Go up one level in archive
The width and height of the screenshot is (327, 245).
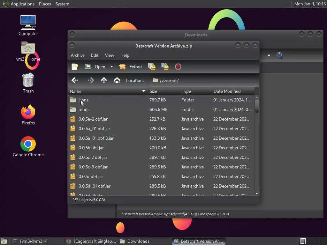click(104, 80)
